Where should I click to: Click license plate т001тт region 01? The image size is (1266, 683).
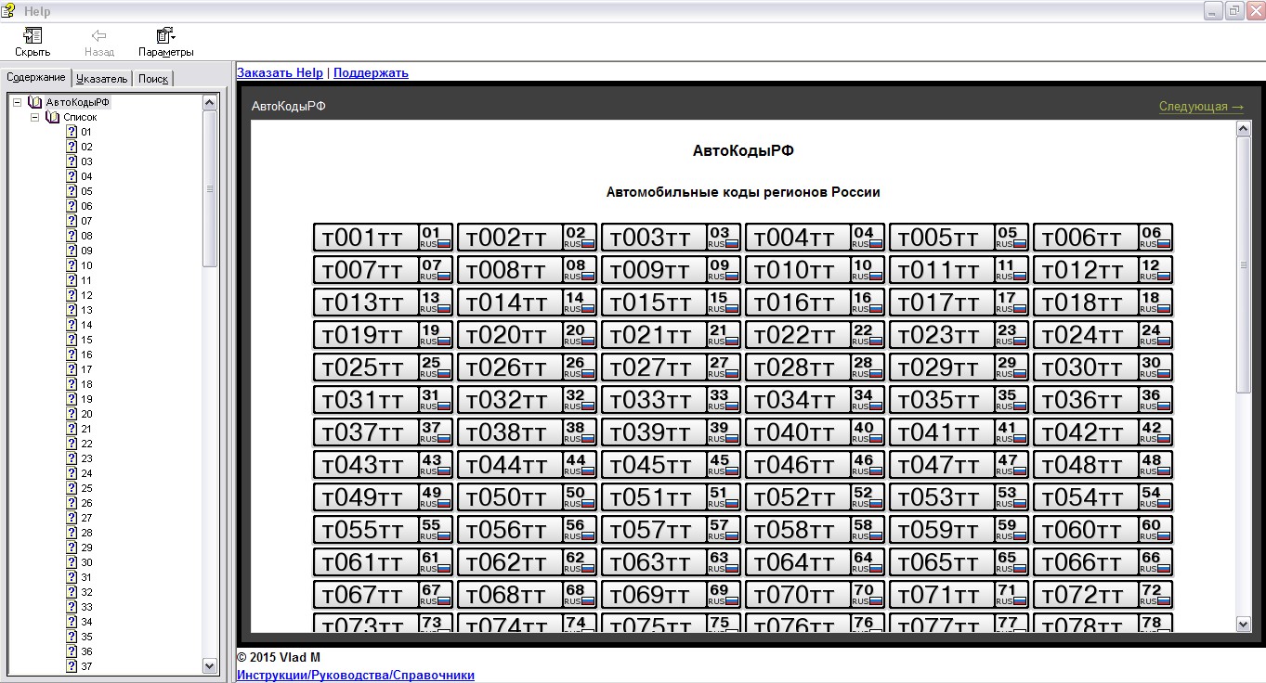point(383,238)
